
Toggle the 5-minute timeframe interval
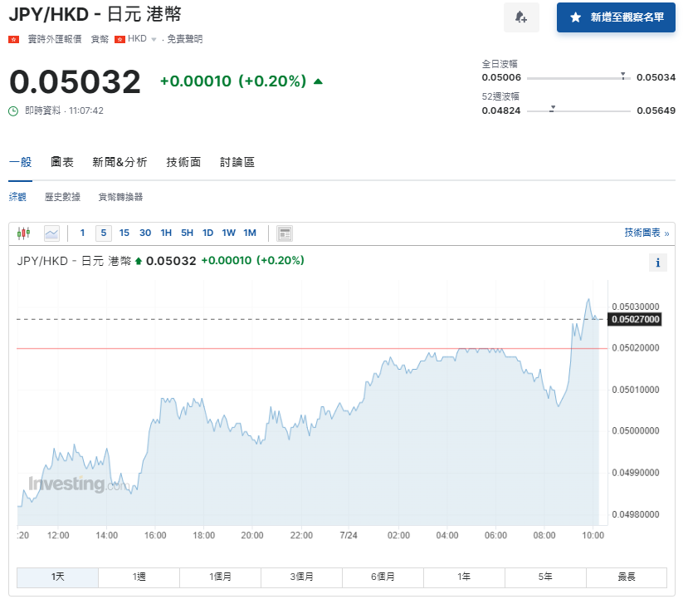pos(103,233)
